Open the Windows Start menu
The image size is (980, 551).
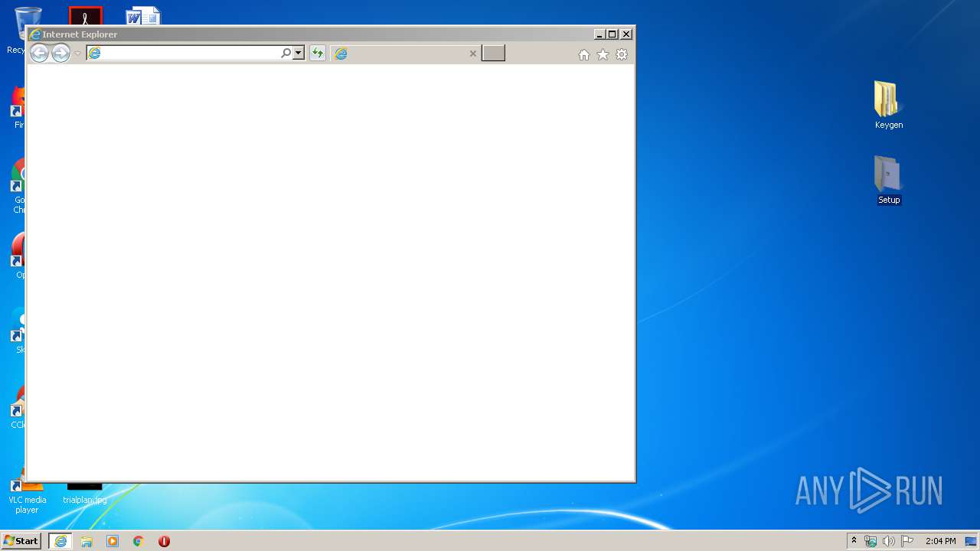[x=21, y=541]
